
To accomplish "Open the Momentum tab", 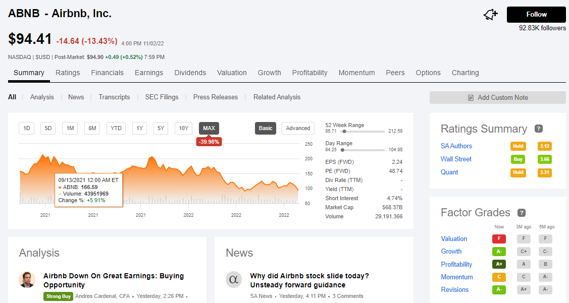I will point(357,73).
